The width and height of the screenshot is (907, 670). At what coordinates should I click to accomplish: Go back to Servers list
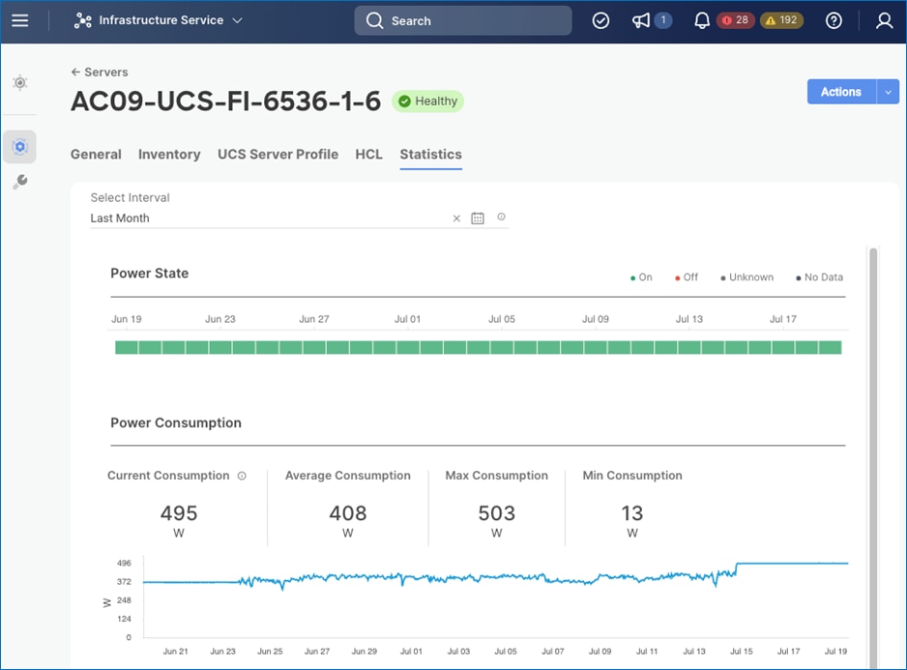99,73
